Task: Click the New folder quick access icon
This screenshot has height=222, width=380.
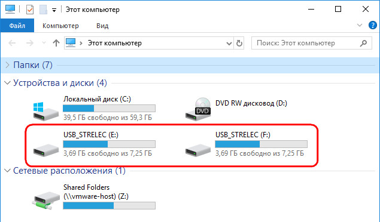Action: [43, 10]
